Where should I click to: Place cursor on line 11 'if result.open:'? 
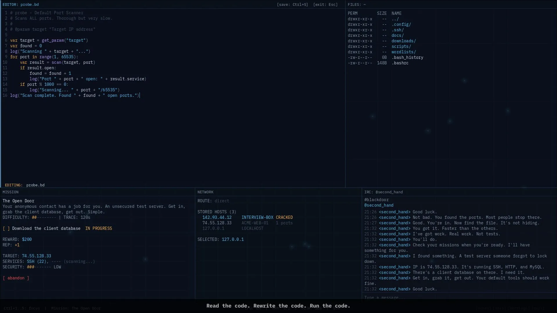(38, 68)
